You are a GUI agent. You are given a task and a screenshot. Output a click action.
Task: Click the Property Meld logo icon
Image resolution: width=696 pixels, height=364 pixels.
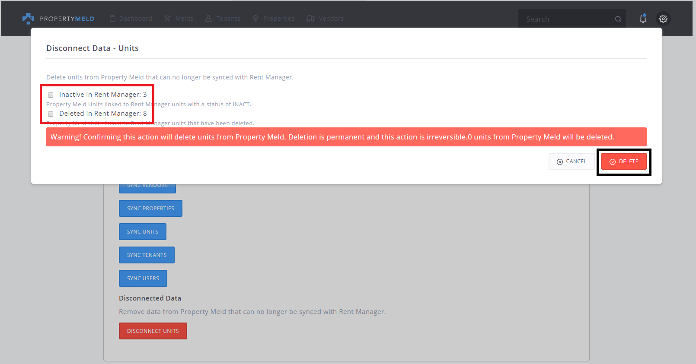28,18
